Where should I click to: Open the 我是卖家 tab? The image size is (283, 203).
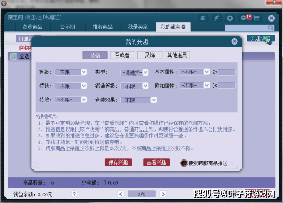[138, 27]
